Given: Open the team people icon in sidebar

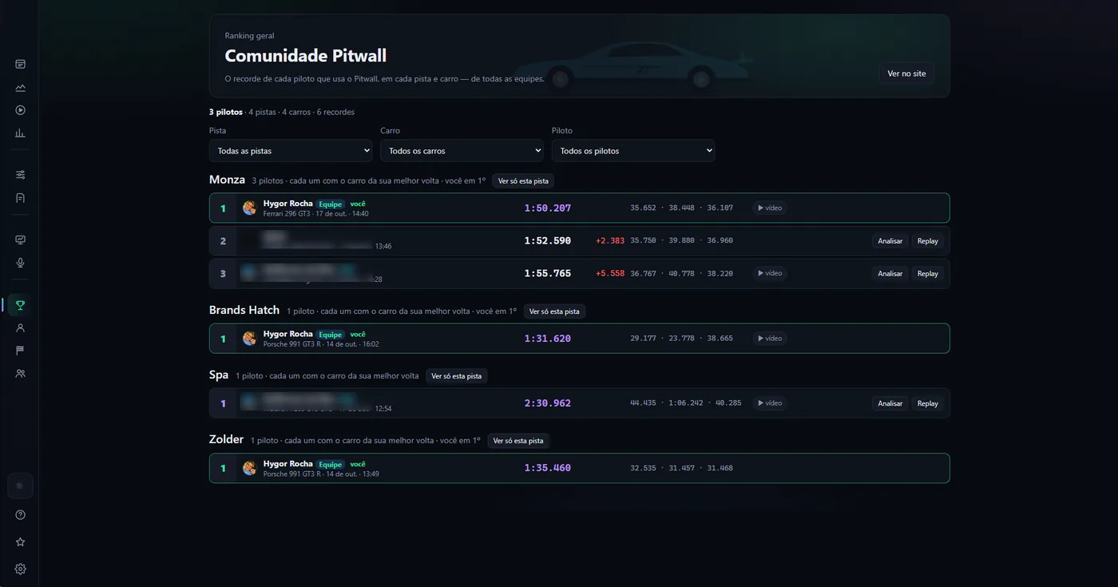Looking at the screenshot, I should pyautogui.click(x=20, y=373).
